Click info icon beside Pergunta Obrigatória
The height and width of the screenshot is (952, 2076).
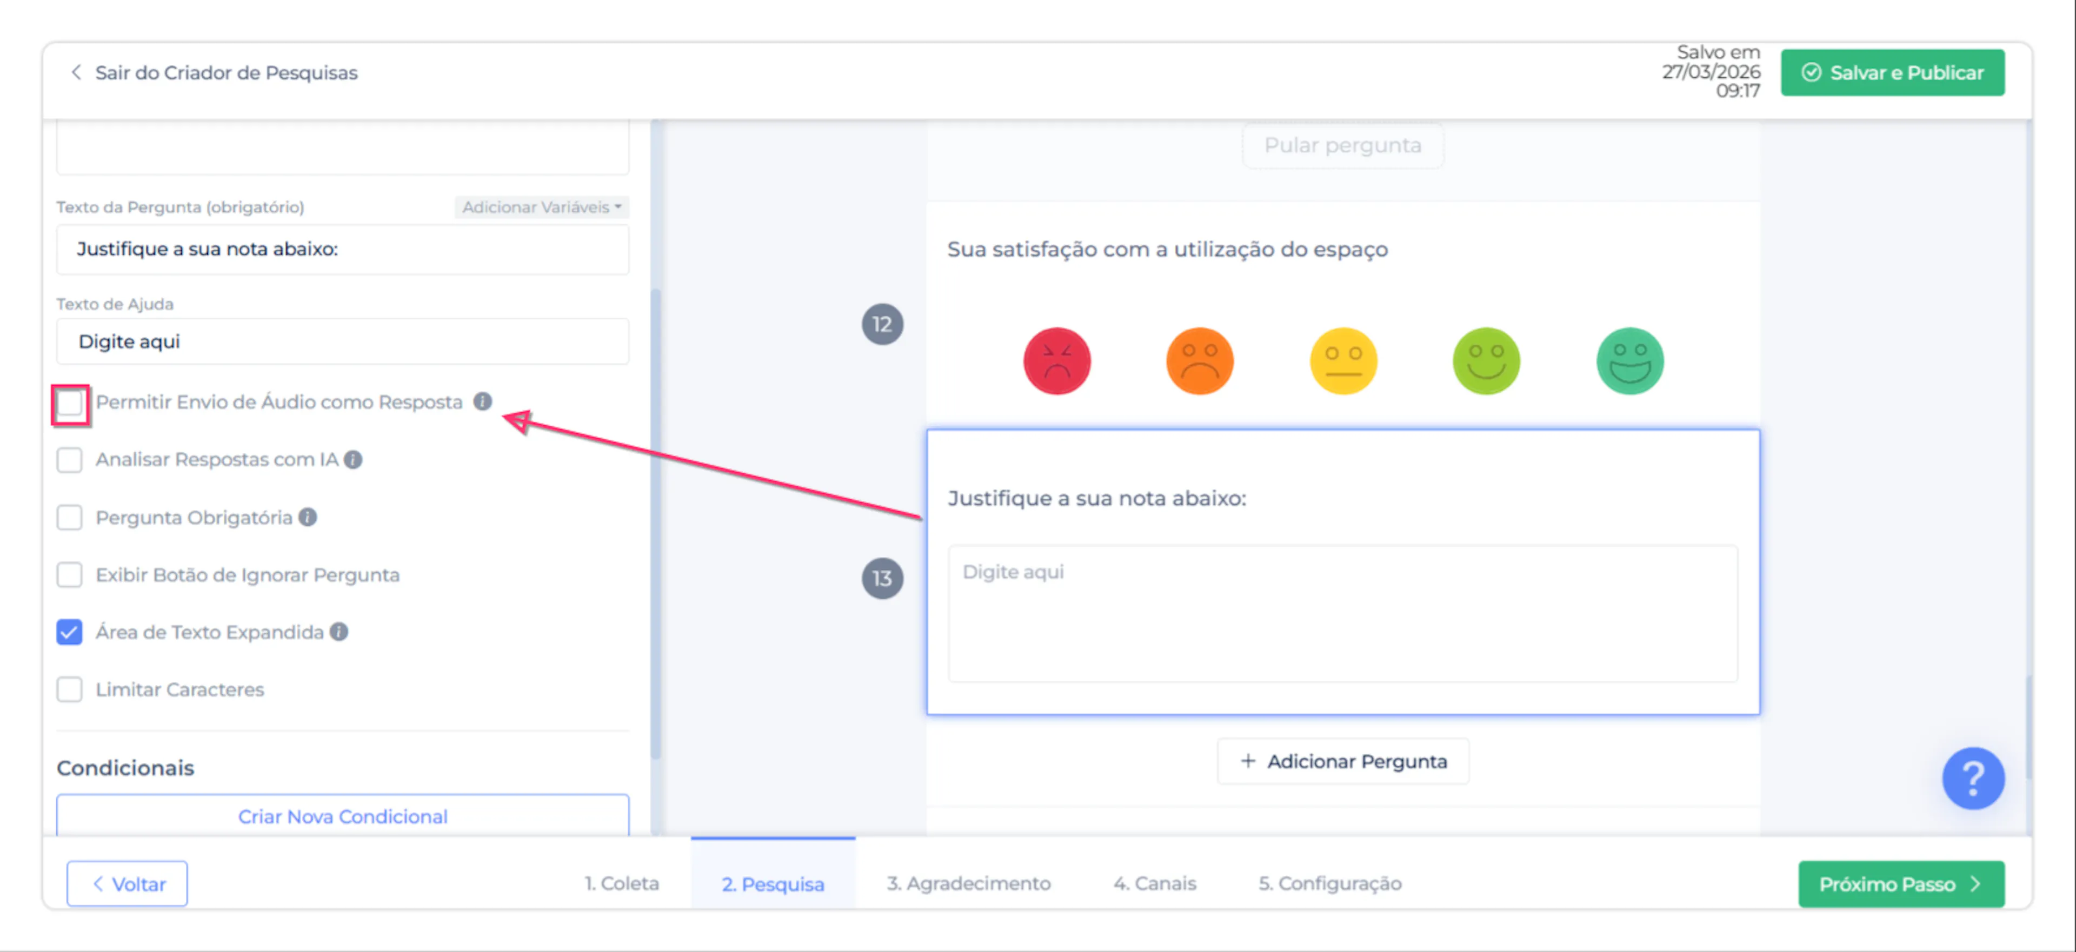(x=307, y=517)
